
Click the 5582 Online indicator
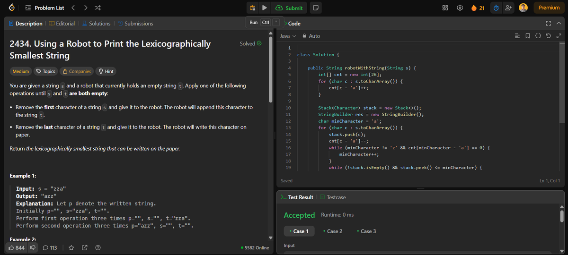[255, 247]
